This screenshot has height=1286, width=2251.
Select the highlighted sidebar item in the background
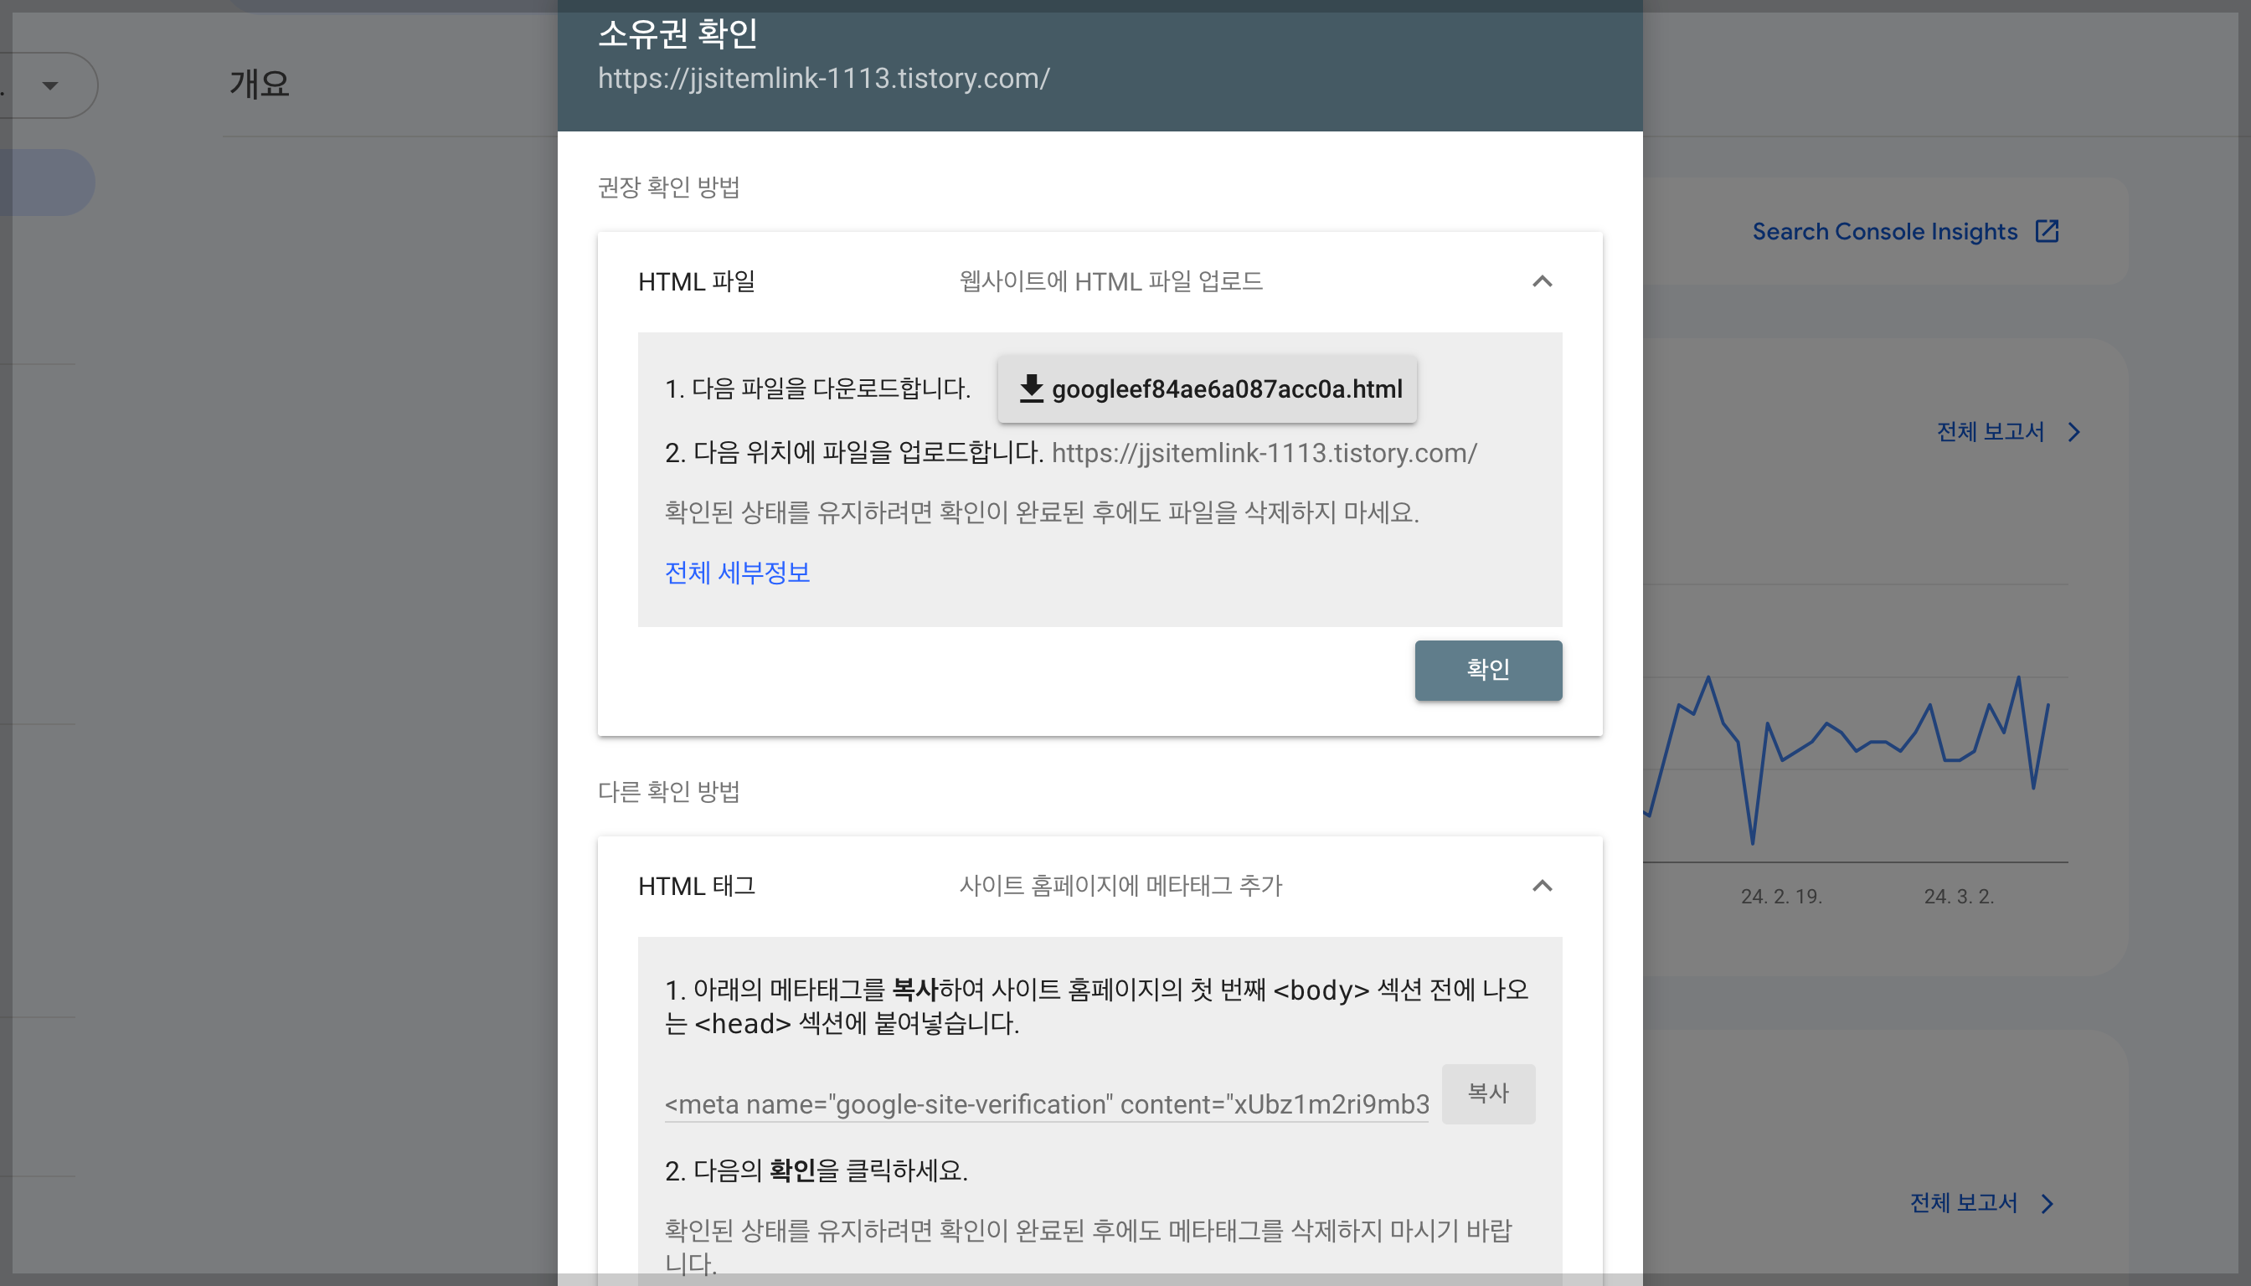pos(48,183)
